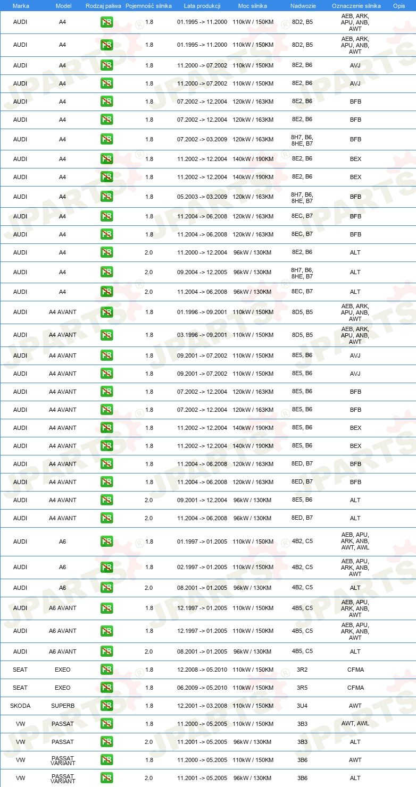
Task: Click fuel icon in VW PASSAT 2.0 3B3 row
Action: [106, 742]
